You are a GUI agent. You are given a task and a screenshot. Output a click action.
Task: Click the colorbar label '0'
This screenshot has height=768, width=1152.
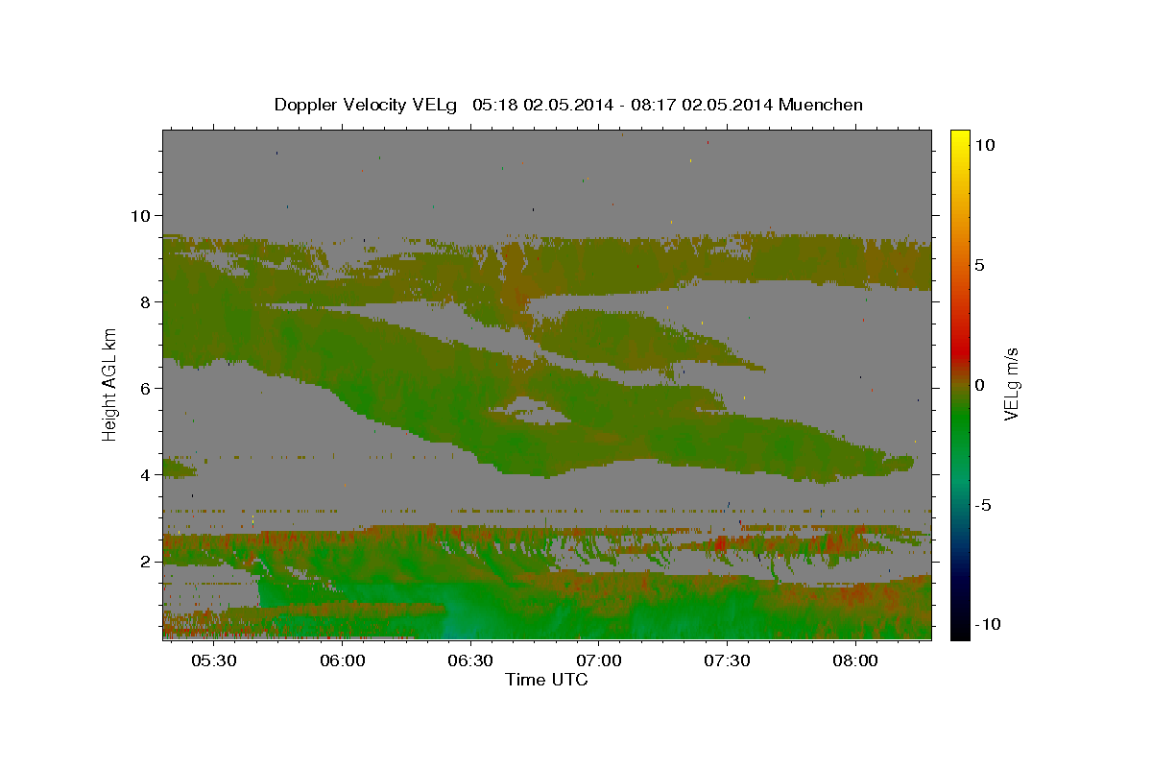point(980,384)
